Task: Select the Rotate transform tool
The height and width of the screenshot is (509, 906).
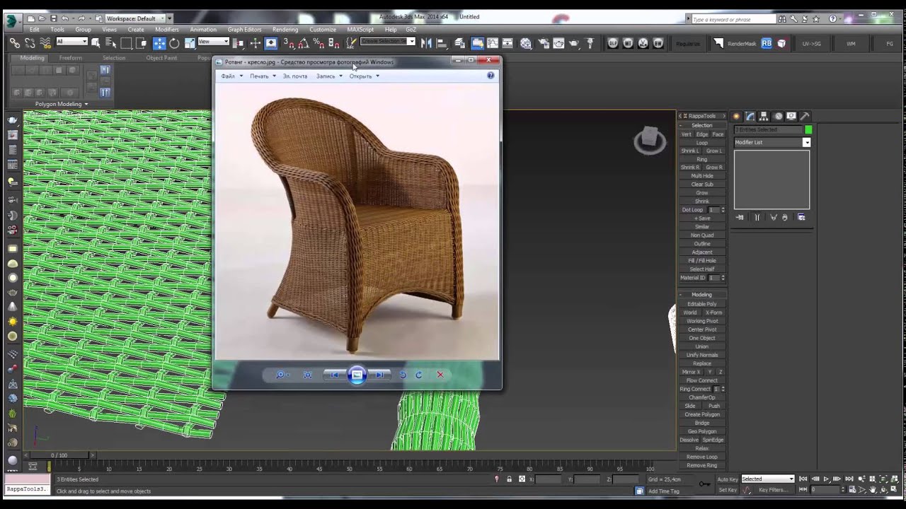Action: point(175,43)
